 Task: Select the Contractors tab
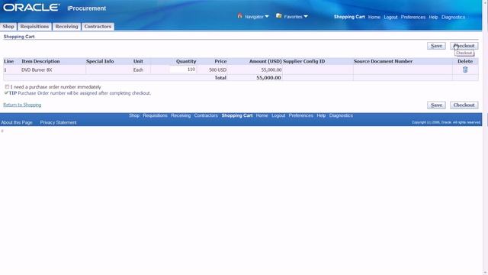point(98,27)
